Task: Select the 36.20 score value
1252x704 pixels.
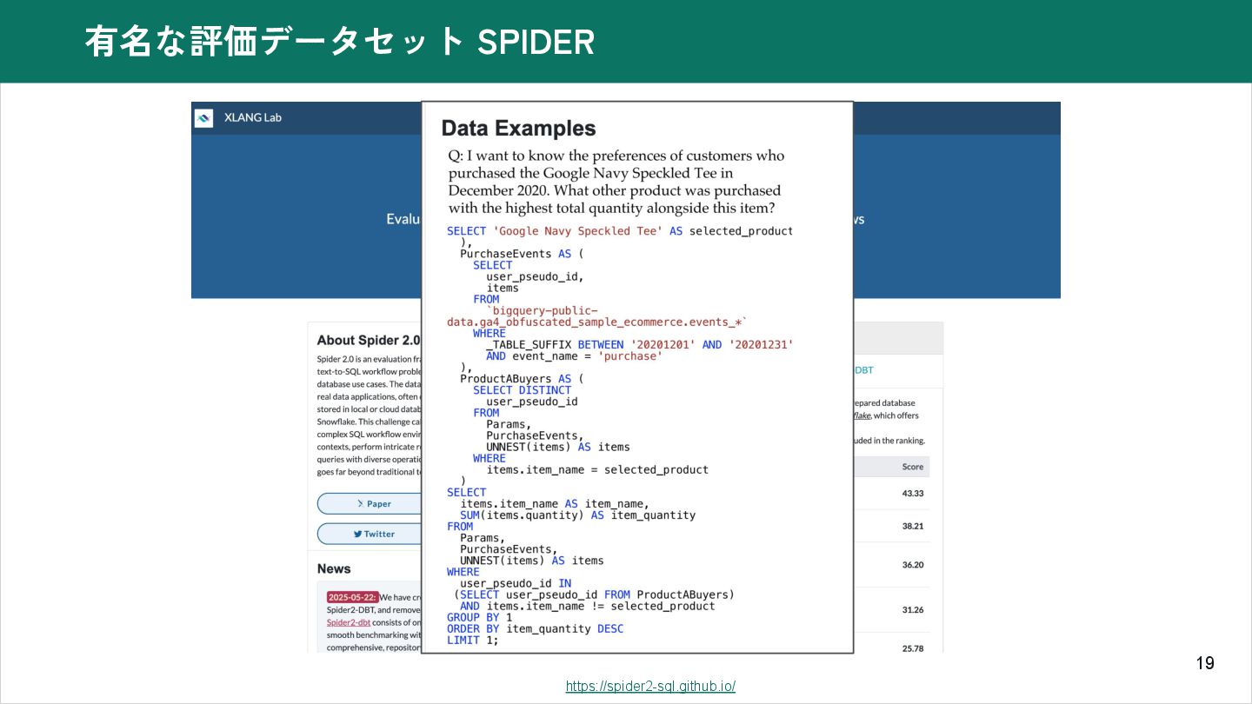Action: (x=912, y=565)
